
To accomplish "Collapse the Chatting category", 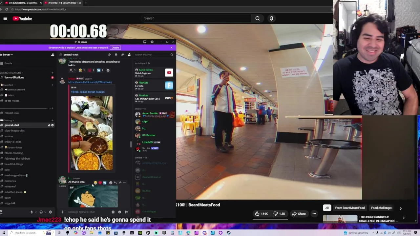I will 7,120.
